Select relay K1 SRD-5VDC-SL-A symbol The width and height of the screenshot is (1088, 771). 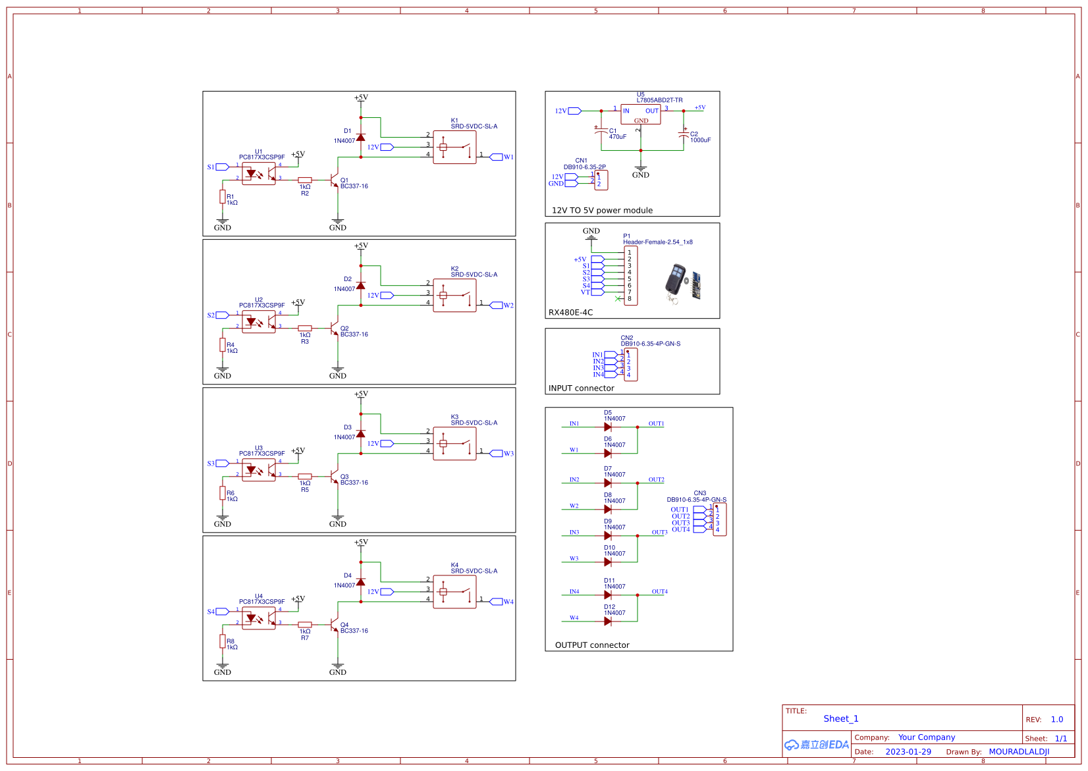coord(454,146)
